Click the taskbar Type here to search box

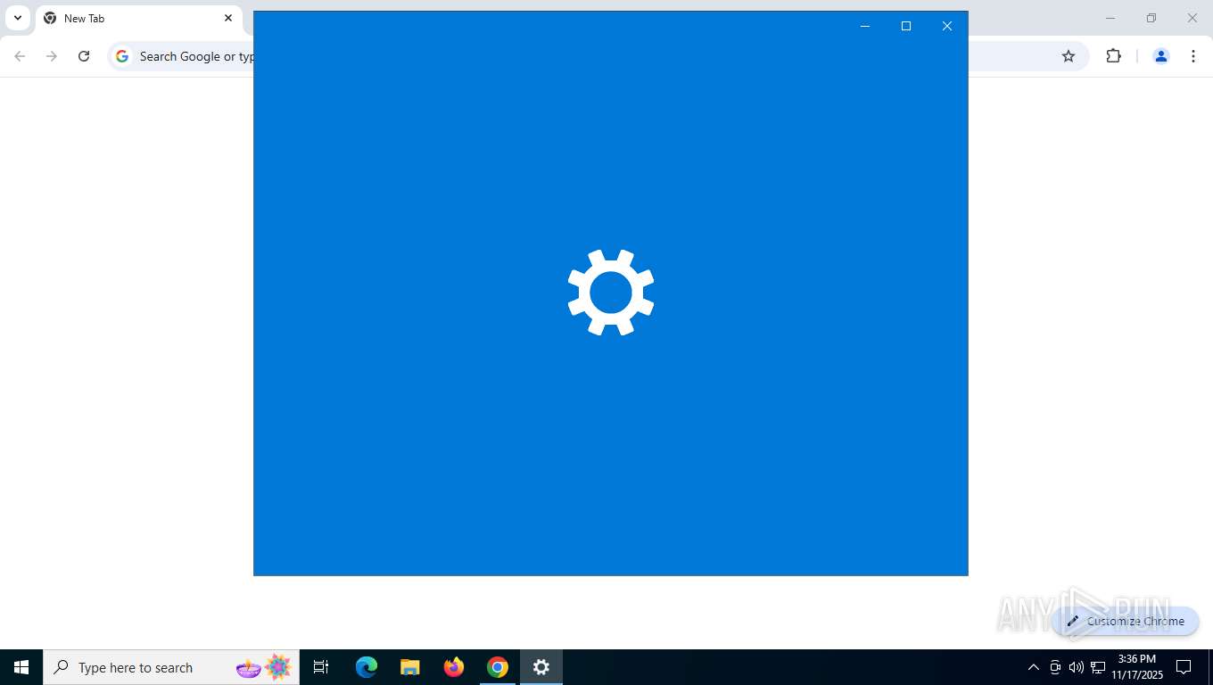coord(171,667)
